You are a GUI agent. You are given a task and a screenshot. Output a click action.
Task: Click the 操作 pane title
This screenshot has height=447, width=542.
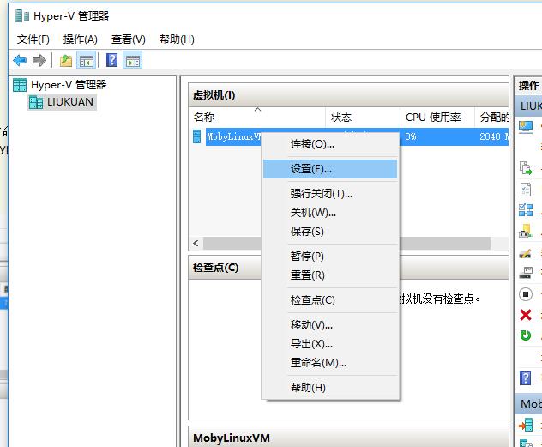[528, 86]
